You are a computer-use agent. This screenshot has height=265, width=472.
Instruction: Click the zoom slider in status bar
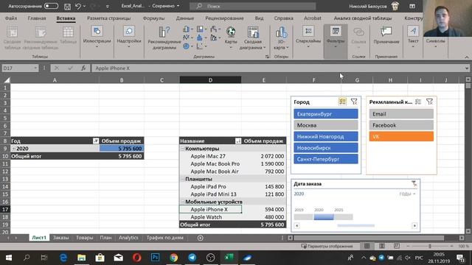coord(430,246)
